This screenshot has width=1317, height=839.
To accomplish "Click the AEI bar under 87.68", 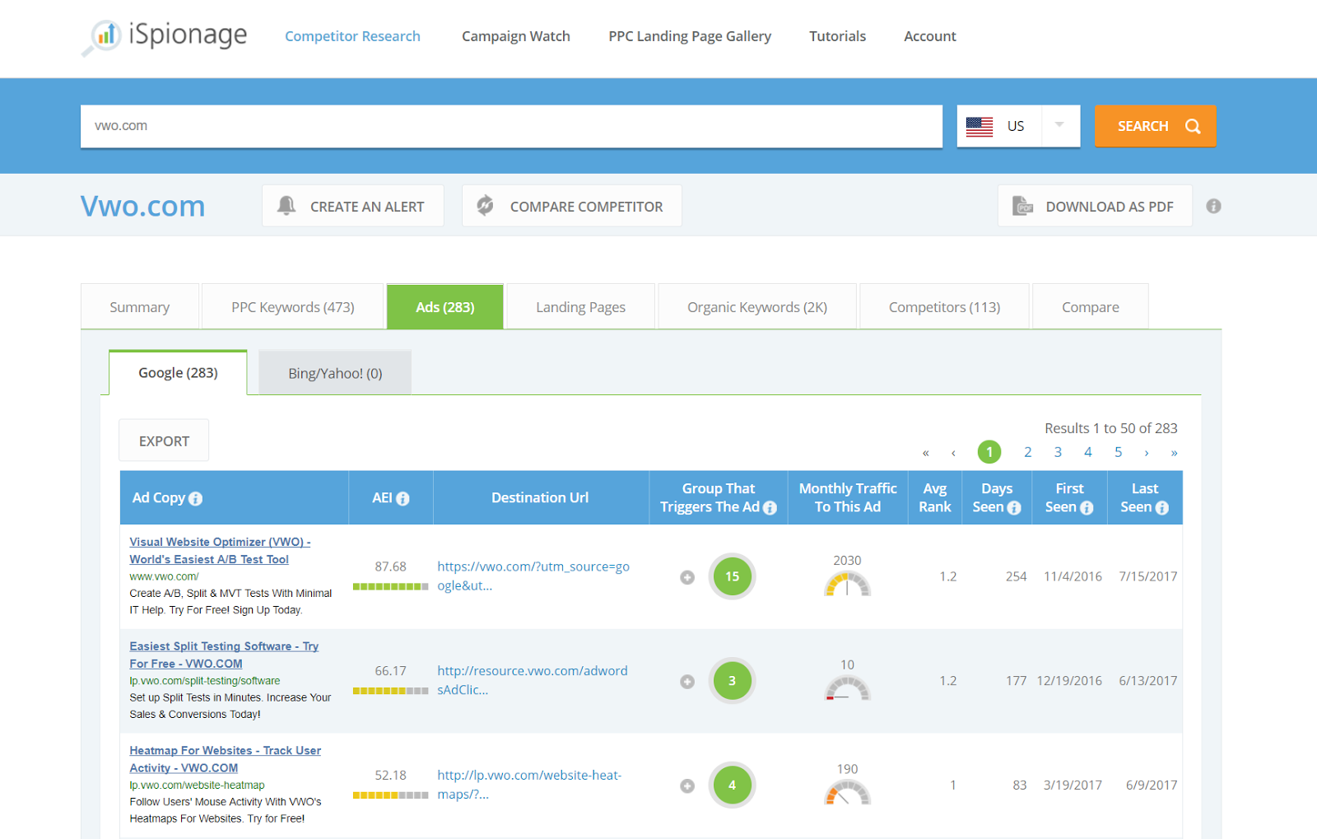I will tap(391, 587).
